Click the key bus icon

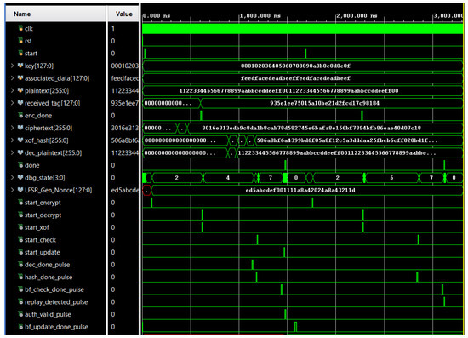(20, 66)
